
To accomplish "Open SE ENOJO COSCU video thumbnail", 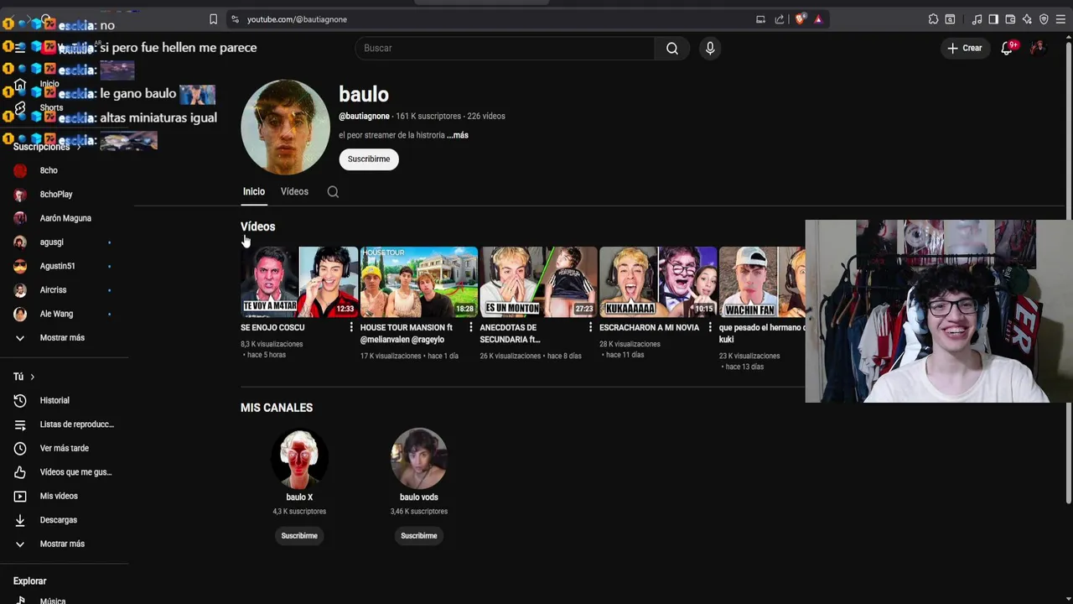I will click(x=299, y=282).
